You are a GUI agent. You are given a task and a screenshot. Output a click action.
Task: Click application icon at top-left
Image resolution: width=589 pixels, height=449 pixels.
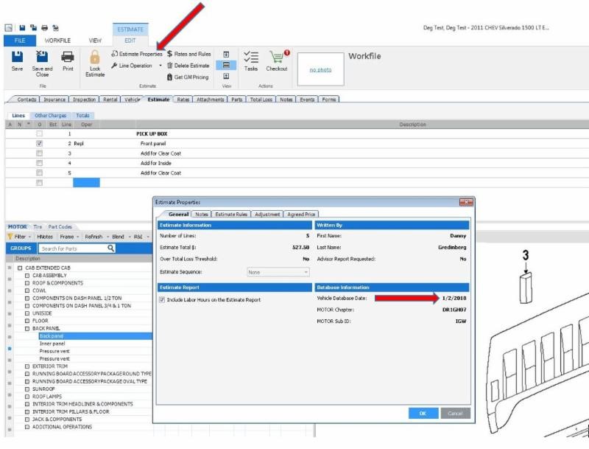pos(9,28)
